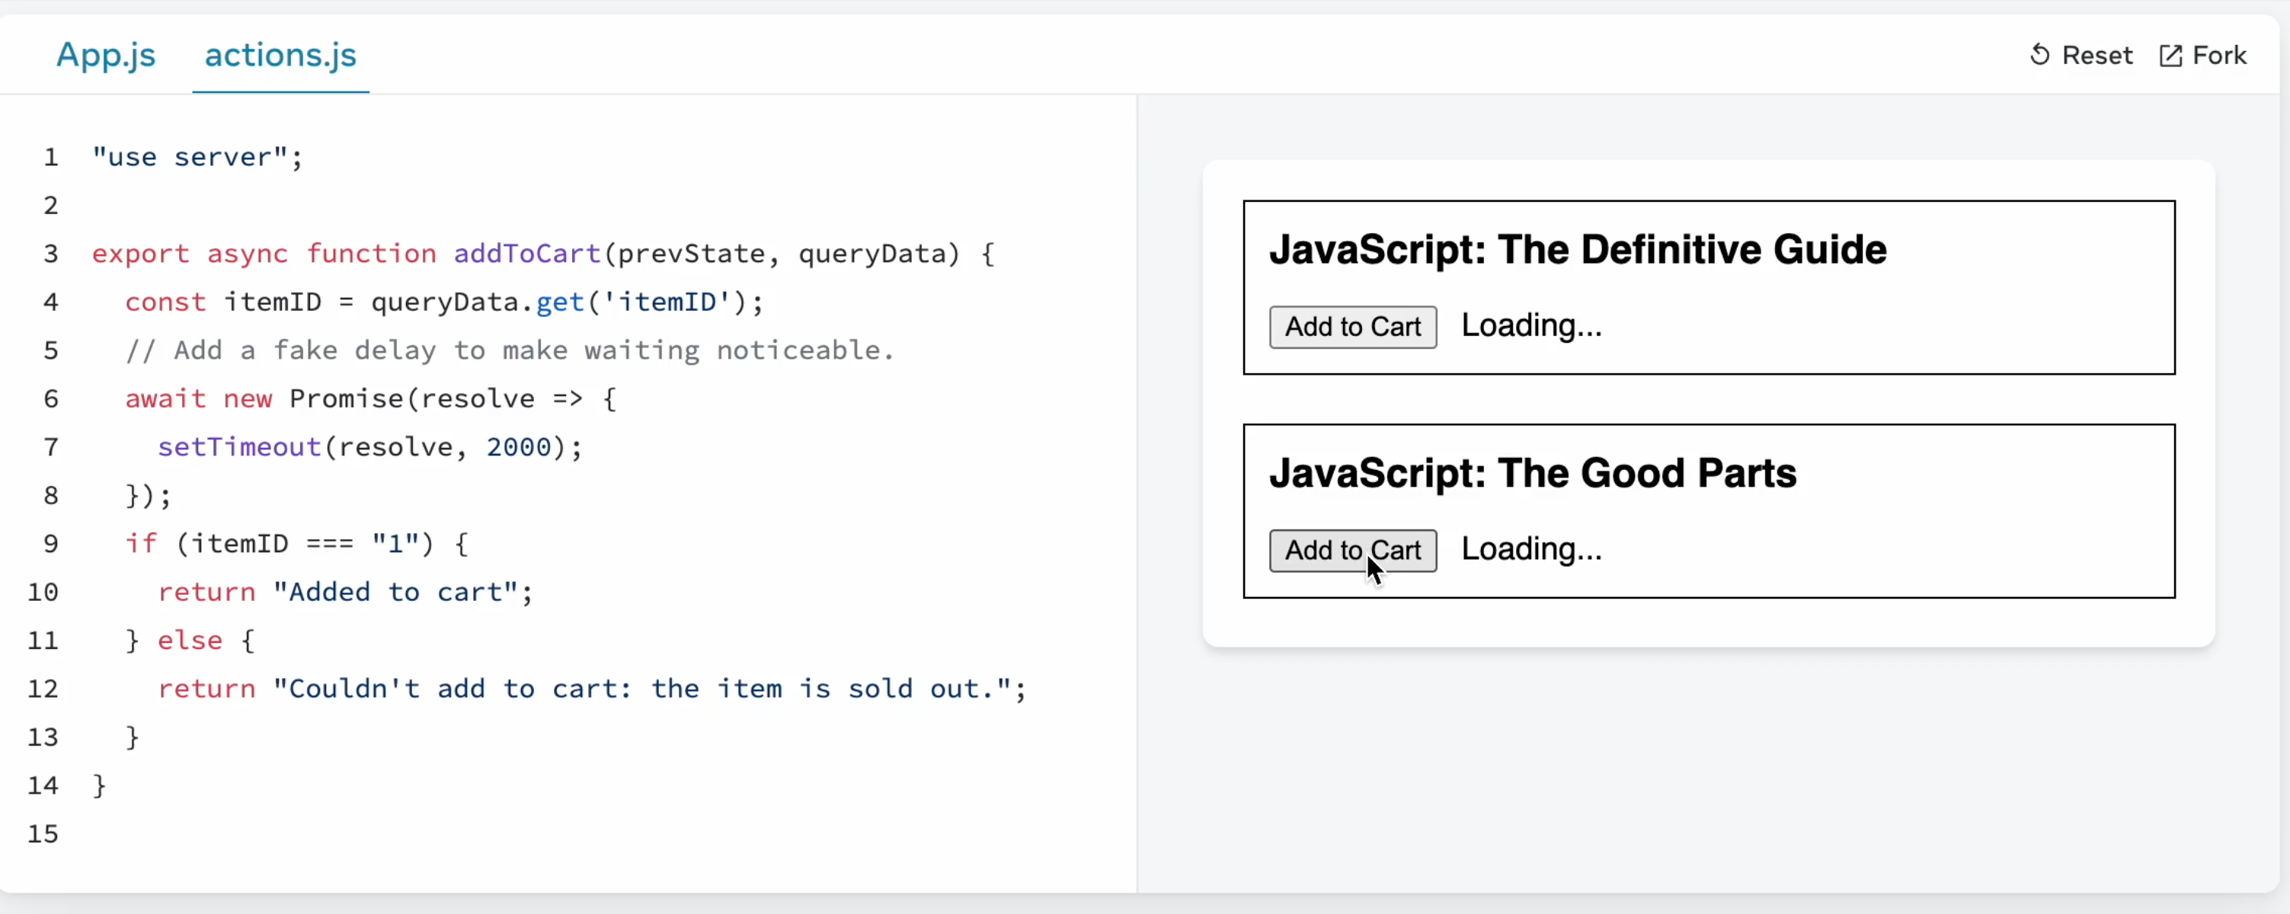Add The Good Parts to cart
Image resolution: width=2290 pixels, height=914 pixels.
coord(1352,551)
